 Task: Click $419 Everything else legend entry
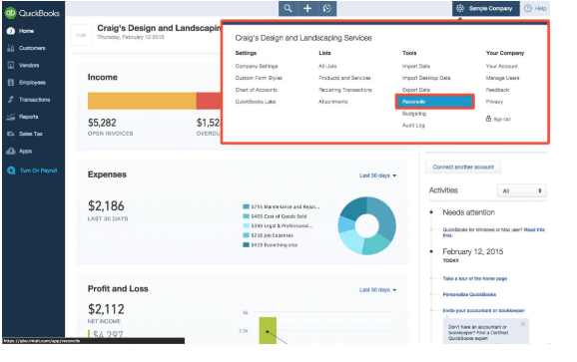pos(271,245)
